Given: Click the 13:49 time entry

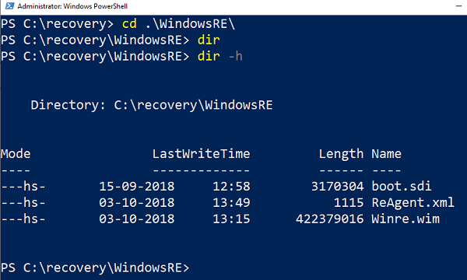Looking at the screenshot, I should (x=231, y=203).
